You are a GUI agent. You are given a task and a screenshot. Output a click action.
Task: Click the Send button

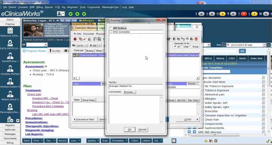pyautogui.click(x=27, y=141)
